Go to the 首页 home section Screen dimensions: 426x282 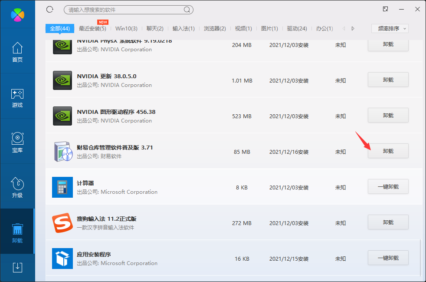click(x=17, y=52)
